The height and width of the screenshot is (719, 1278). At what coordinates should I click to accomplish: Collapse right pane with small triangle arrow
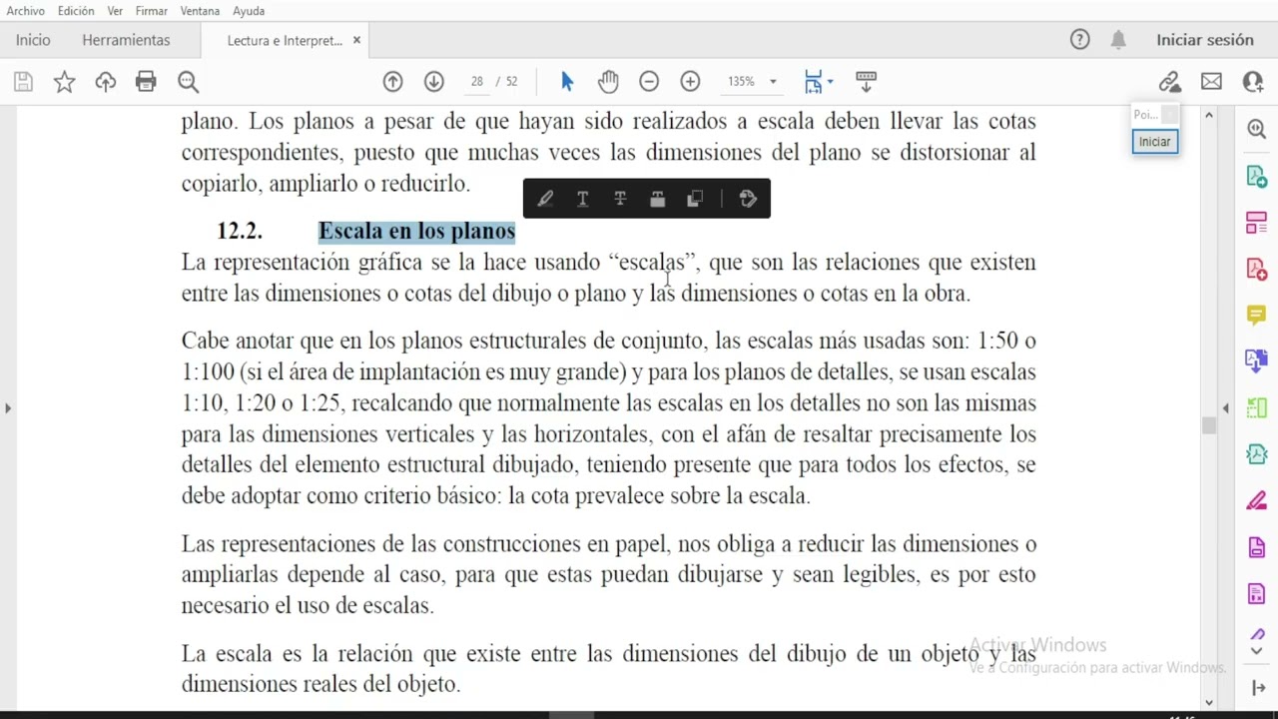coord(1226,407)
